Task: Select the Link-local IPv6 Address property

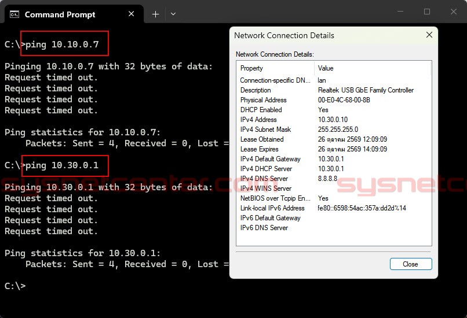Action: tap(272, 208)
